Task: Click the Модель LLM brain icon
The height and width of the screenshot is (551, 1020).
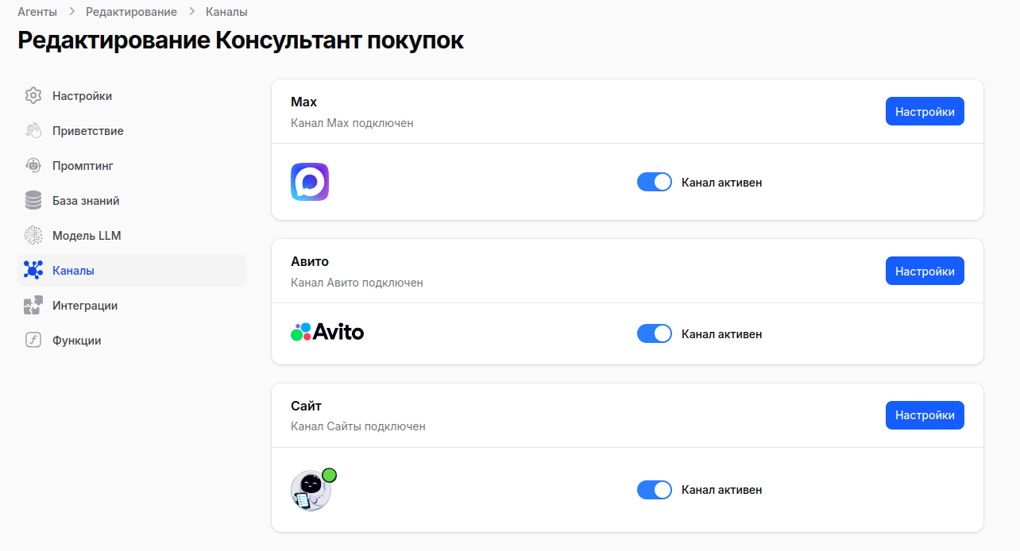Action: (x=33, y=236)
